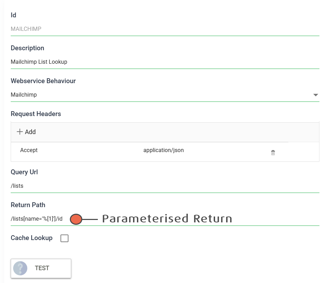Click the plus icon beside Add
The image size is (326, 283).
click(x=20, y=132)
